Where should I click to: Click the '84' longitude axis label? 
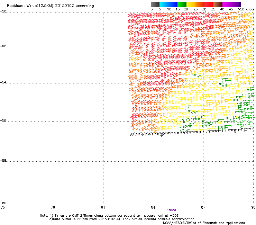tap(153, 207)
